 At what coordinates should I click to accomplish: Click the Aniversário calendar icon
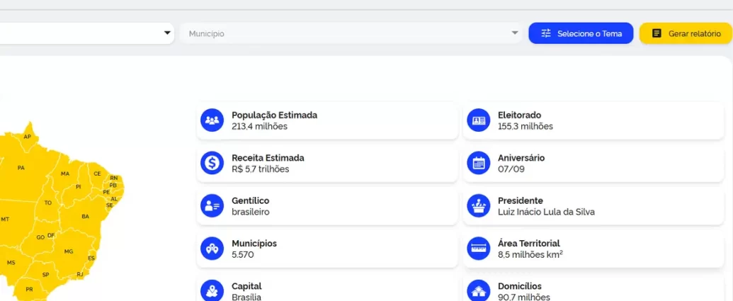point(479,163)
